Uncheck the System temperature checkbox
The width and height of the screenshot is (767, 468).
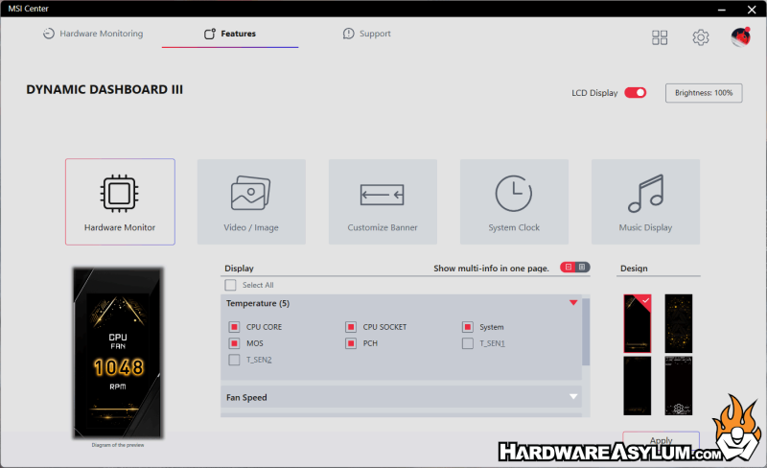point(468,326)
